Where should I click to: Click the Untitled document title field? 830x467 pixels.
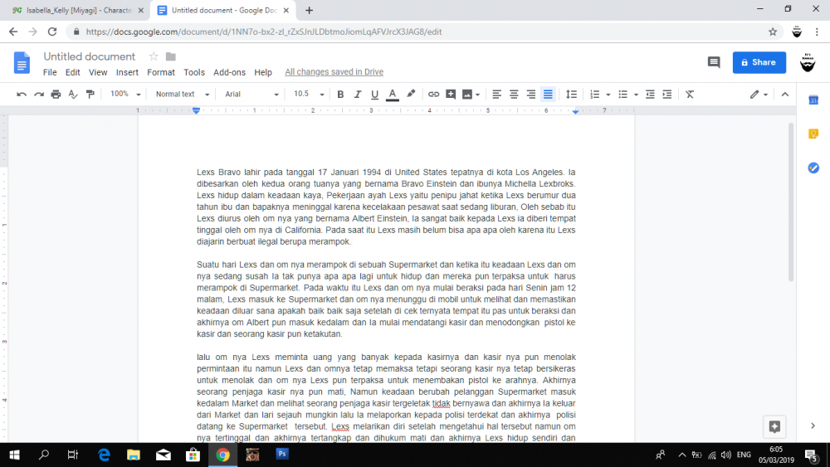[x=90, y=56]
